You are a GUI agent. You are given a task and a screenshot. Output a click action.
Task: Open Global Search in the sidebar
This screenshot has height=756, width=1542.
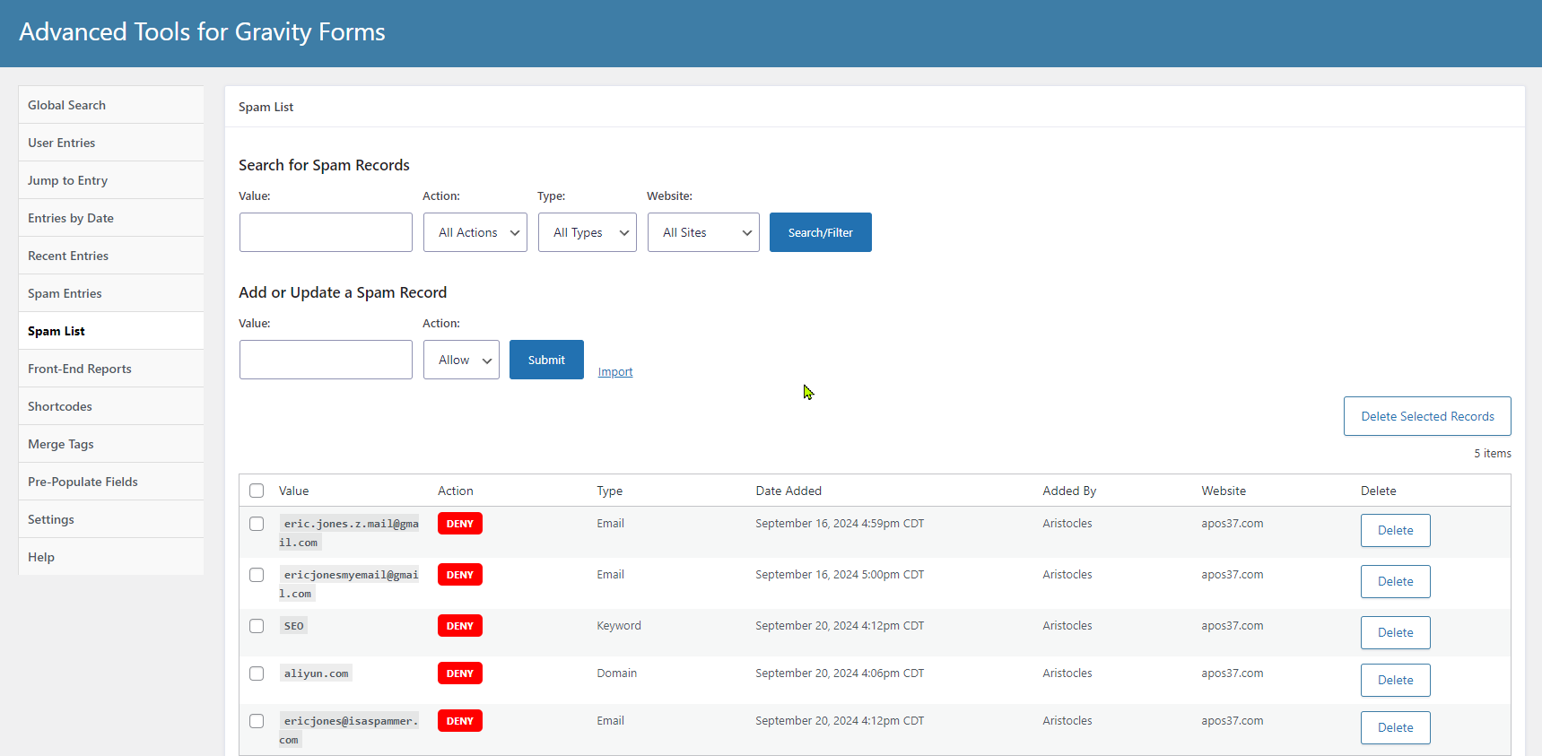(67, 105)
